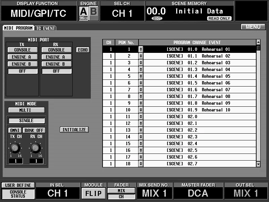Click the DISPLAY FUNCTION MIDI/GPI/TC title
269x202 pixels.
[38, 13]
